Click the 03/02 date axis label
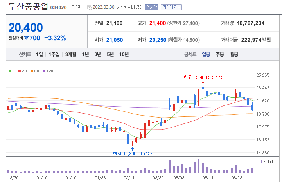Screen dimensions: 282x182 (x=179, y=178)
